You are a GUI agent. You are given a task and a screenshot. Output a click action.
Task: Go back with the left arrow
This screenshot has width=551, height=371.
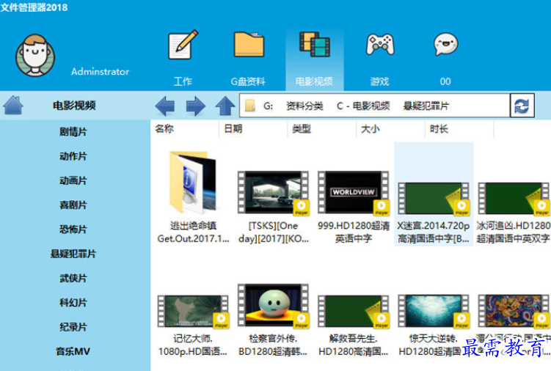(x=165, y=106)
